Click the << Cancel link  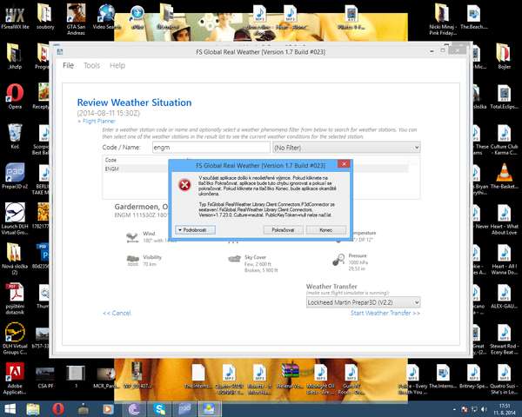[x=117, y=313]
